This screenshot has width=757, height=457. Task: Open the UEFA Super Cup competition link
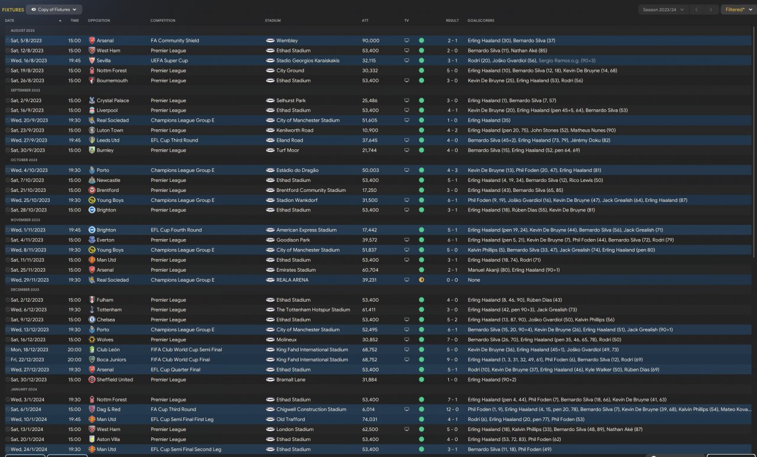click(x=169, y=60)
